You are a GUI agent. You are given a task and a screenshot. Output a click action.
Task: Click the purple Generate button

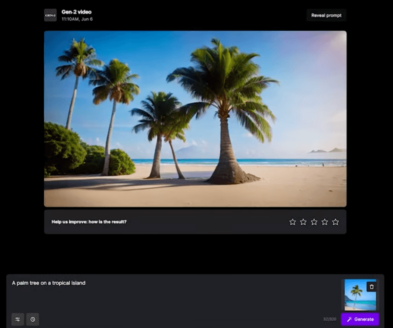(x=360, y=319)
